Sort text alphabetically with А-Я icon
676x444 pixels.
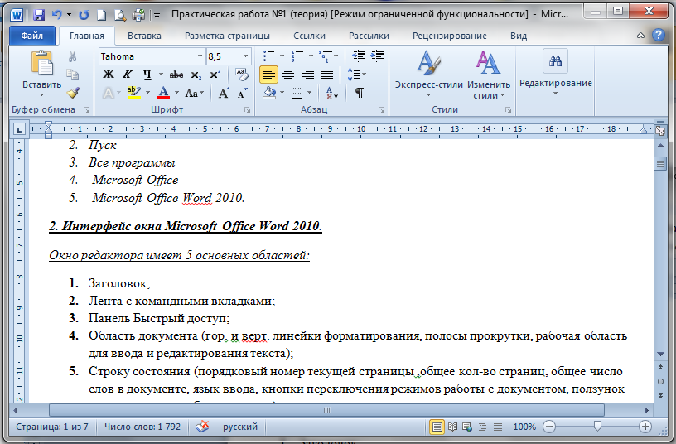click(x=332, y=93)
